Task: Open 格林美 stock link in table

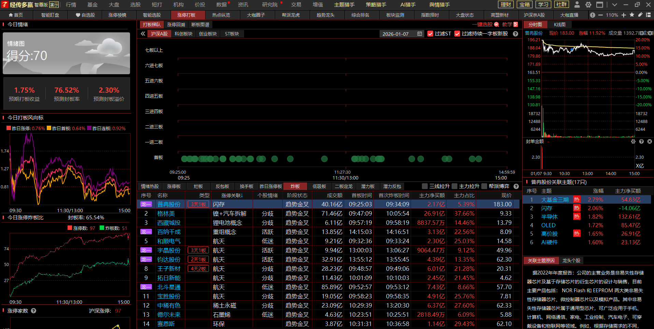Action: pos(166,214)
